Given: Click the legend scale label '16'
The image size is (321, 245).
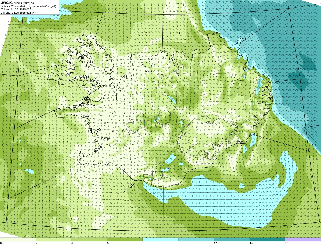Looking at the screenshot, I should [x=287, y=243].
